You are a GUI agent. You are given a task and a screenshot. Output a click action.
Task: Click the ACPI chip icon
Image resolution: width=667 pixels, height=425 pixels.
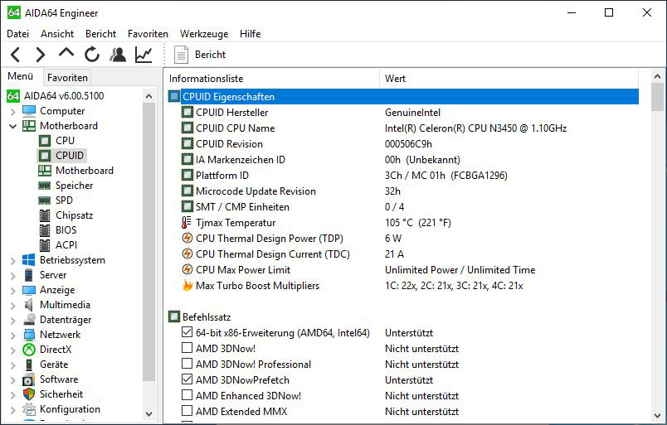point(45,245)
